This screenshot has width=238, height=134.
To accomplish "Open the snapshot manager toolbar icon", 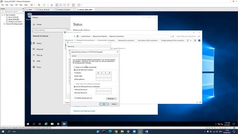I will point(52,5).
